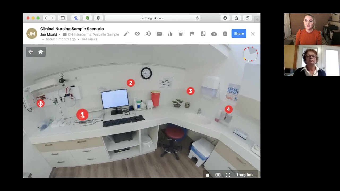The width and height of the screenshot is (340, 191).
Task: Click the flag icon
Action: coord(192,34)
